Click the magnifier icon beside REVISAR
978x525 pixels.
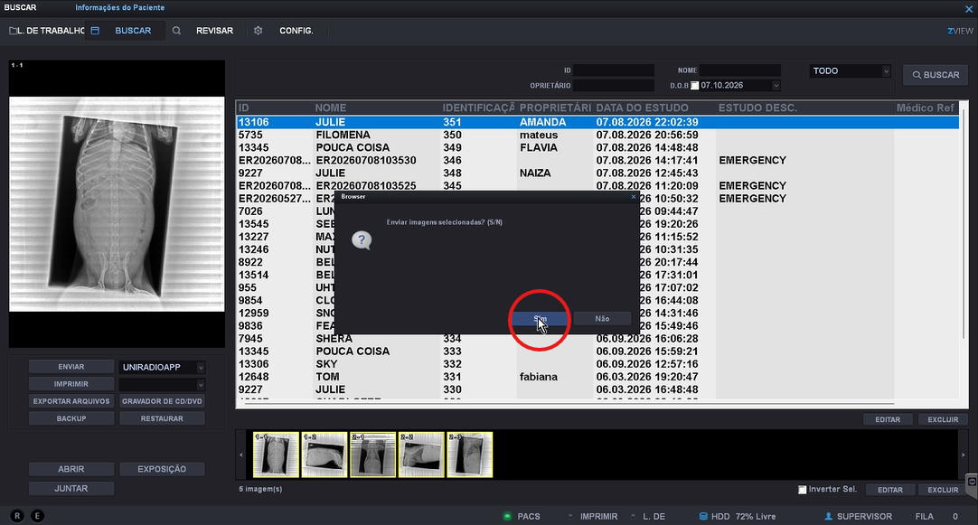point(176,31)
